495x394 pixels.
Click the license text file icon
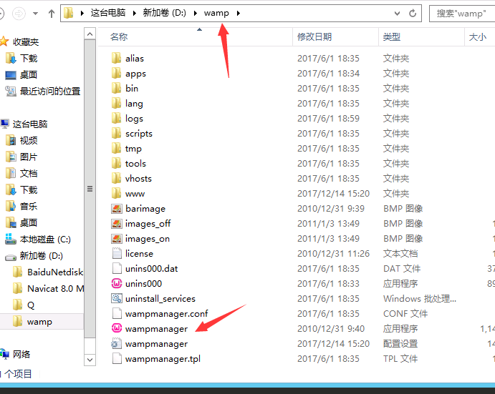pyautogui.click(x=117, y=254)
